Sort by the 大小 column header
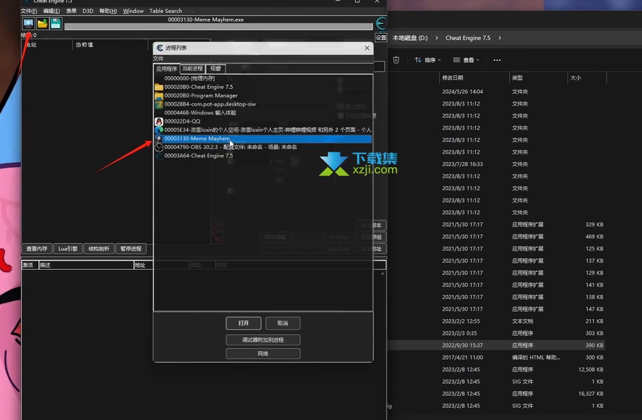The width and height of the screenshot is (642, 420). pyautogui.click(x=587, y=78)
